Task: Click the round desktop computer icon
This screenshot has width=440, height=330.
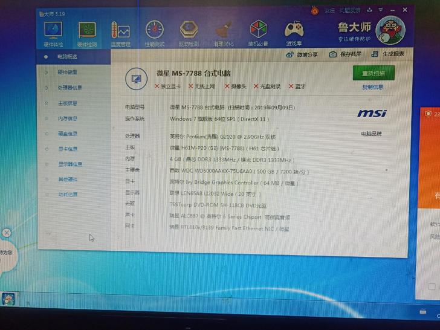Action: (137, 79)
